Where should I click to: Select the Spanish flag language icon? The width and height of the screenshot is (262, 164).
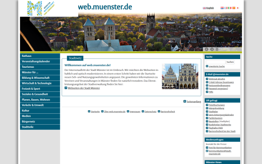(x=234, y=8)
